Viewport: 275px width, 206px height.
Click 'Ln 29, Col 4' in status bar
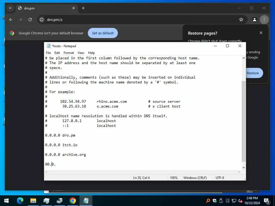(x=141, y=178)
